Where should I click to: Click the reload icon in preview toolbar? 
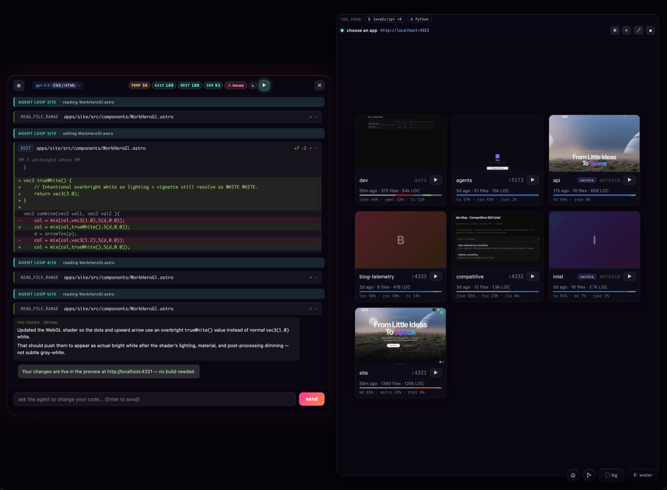click(626, 30)
